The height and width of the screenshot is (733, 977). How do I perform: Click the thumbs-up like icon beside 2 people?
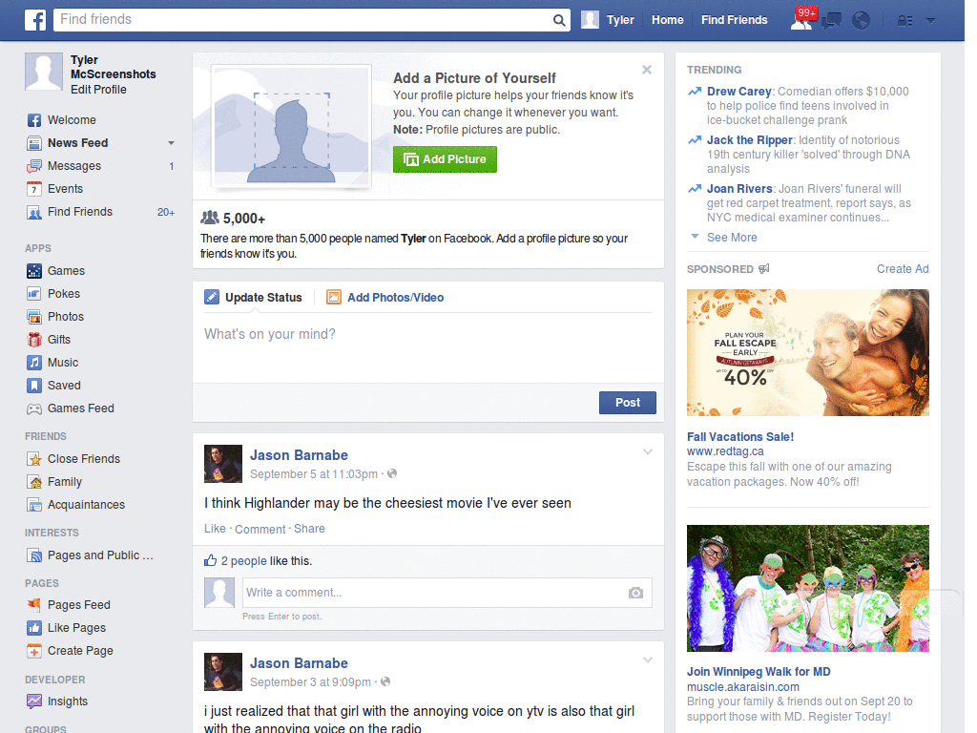pyautogui.click(x=211, y=560)
